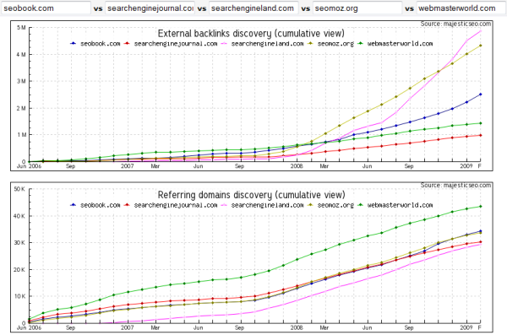The image size is (507, 335).
Task: Click the 2008 x-axis label on backlinks chart
Action: 297,166
